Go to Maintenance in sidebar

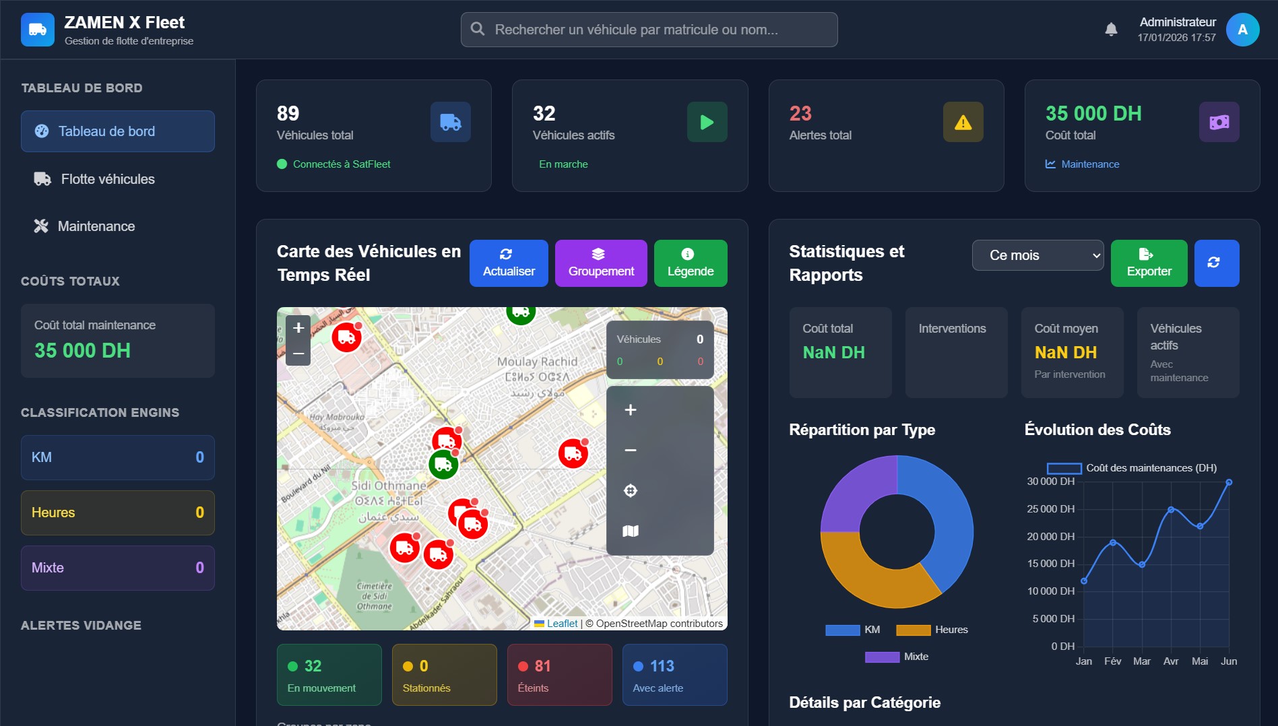[x=96, y=226]
